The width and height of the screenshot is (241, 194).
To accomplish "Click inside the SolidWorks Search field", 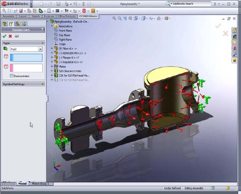I will click(x=191, y=4).
